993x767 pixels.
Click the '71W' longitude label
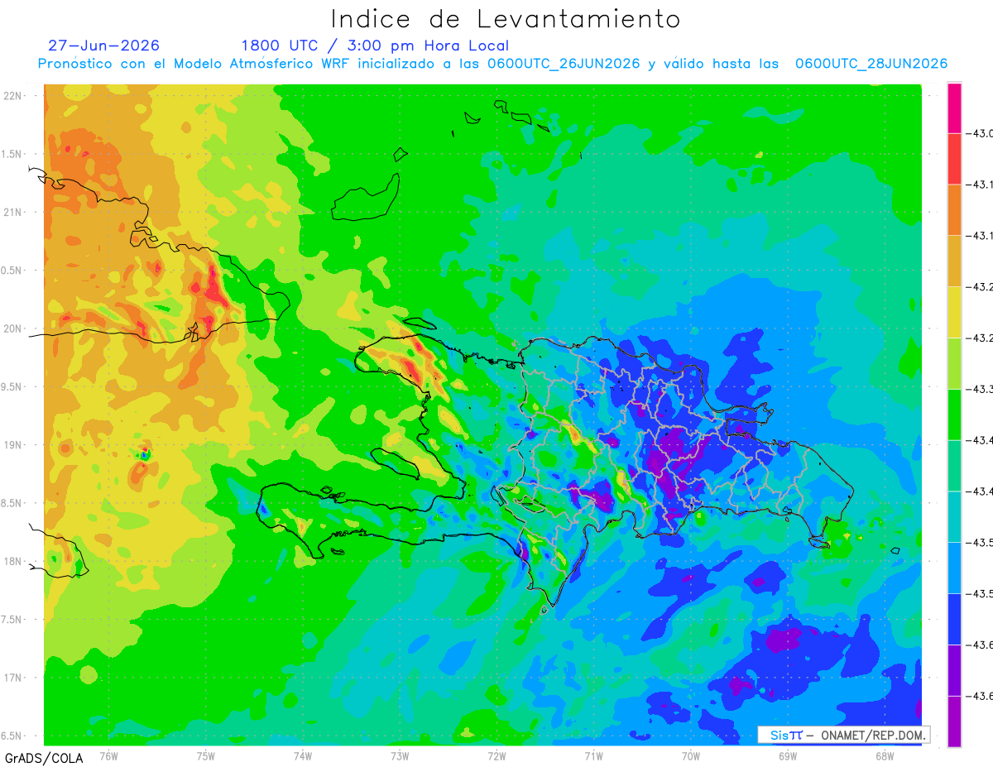coord(593,755)
